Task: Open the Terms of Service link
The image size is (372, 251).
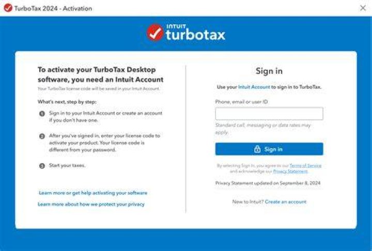Action: coord(305,166)
